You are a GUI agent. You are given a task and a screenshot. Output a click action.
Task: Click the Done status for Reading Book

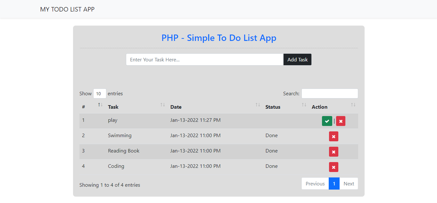(x=271, y=151)
